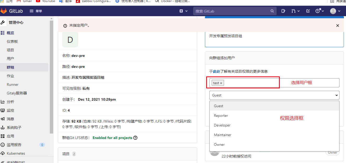The image size is (346, 163).
Task: Open zabbix bookmark in browser bar
Action: click(93, 1)
